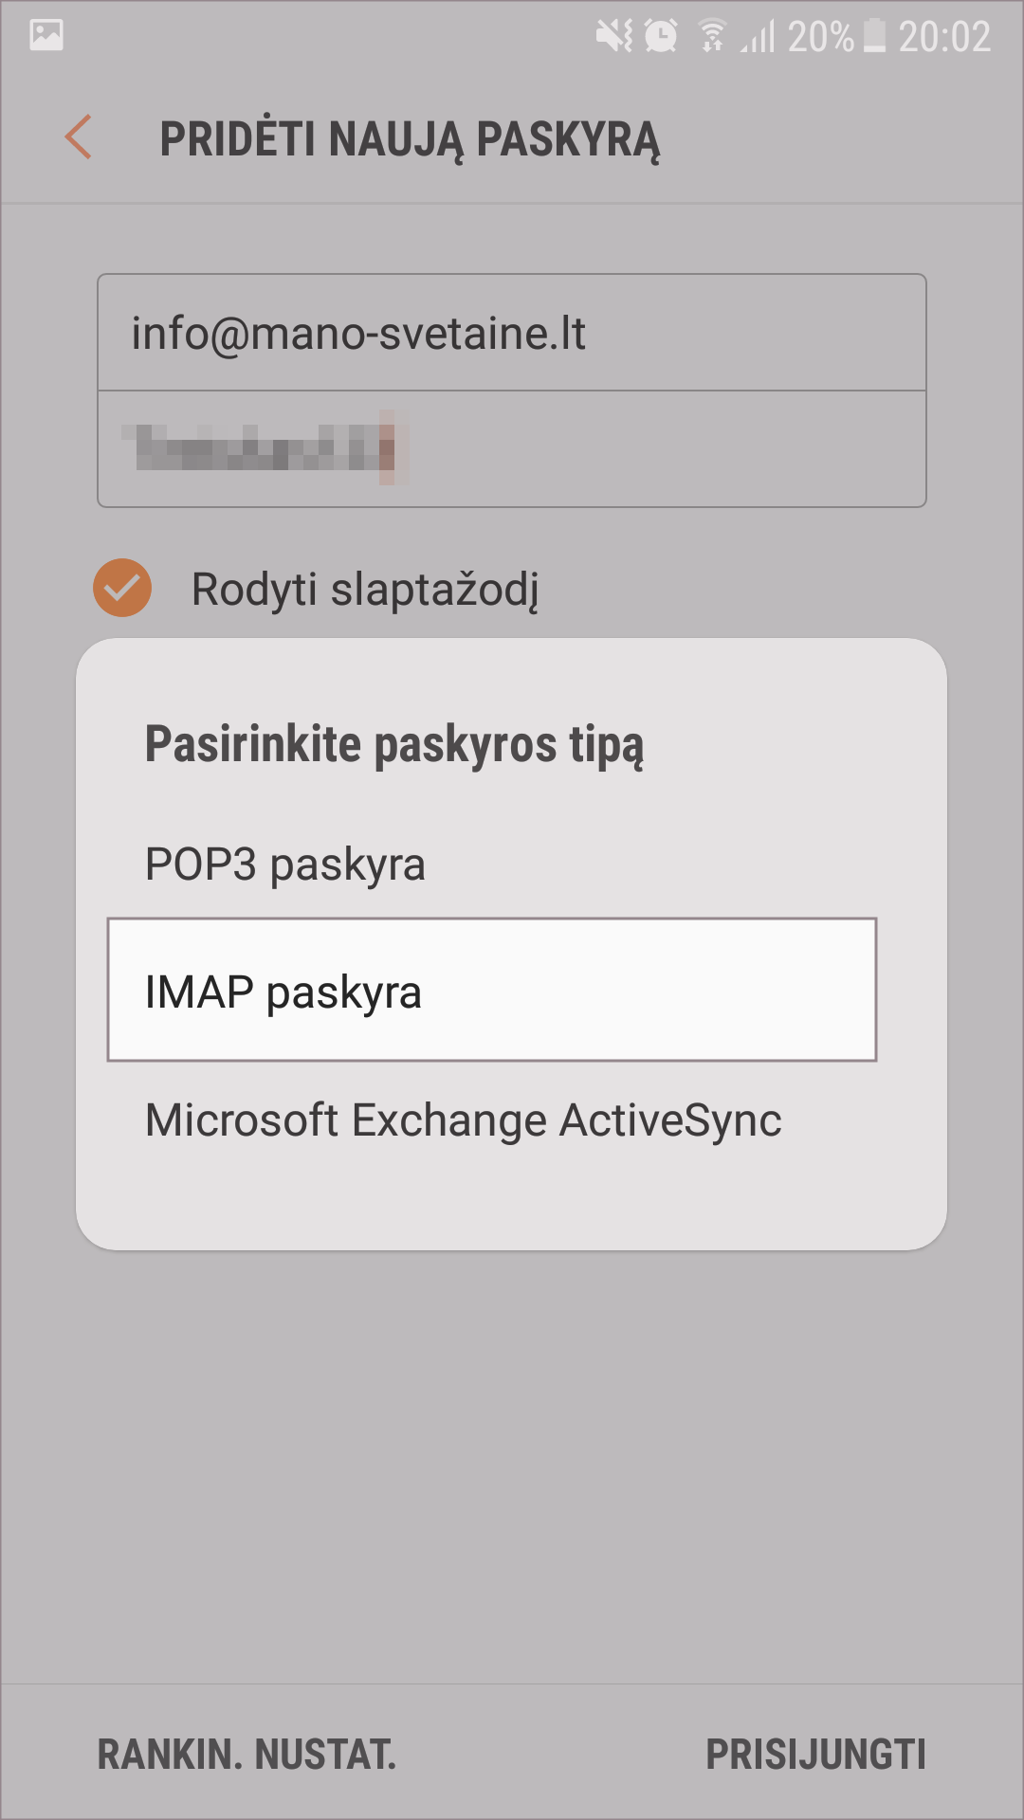Tap the battery icon in status bar
The width and height of the screenshot is (1024, 1820).
click(x=875, y=36)
